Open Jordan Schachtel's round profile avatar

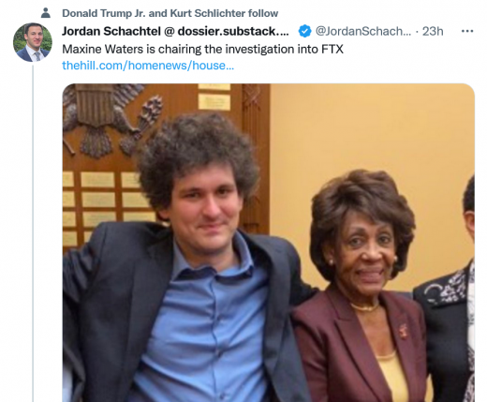pos(33,42)
